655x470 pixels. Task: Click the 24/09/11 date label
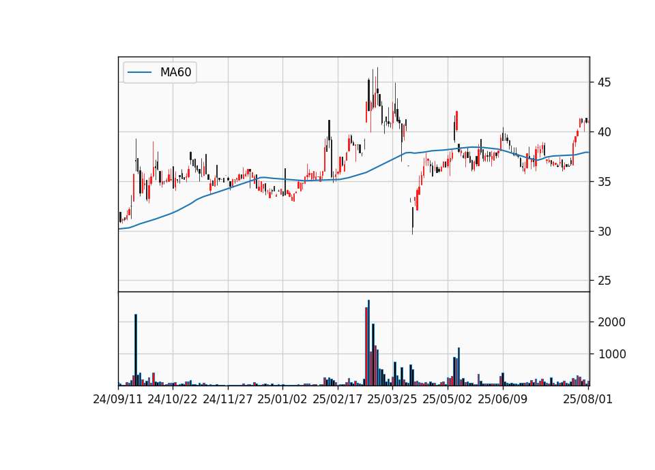click(118, 399)
